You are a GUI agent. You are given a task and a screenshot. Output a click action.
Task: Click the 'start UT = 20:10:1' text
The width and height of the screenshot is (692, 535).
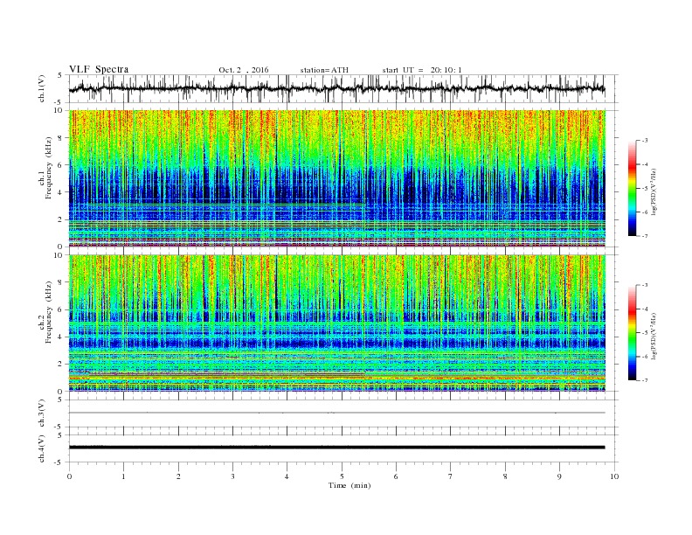click(x=422, y=70)
